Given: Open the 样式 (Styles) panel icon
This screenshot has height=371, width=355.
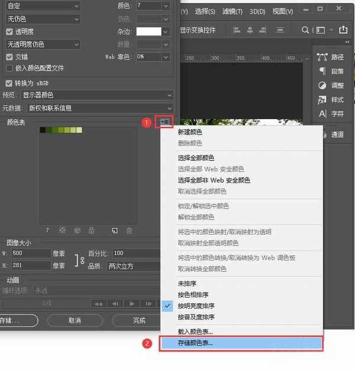Looking at the screenshot, I should (x=322, y=99).
